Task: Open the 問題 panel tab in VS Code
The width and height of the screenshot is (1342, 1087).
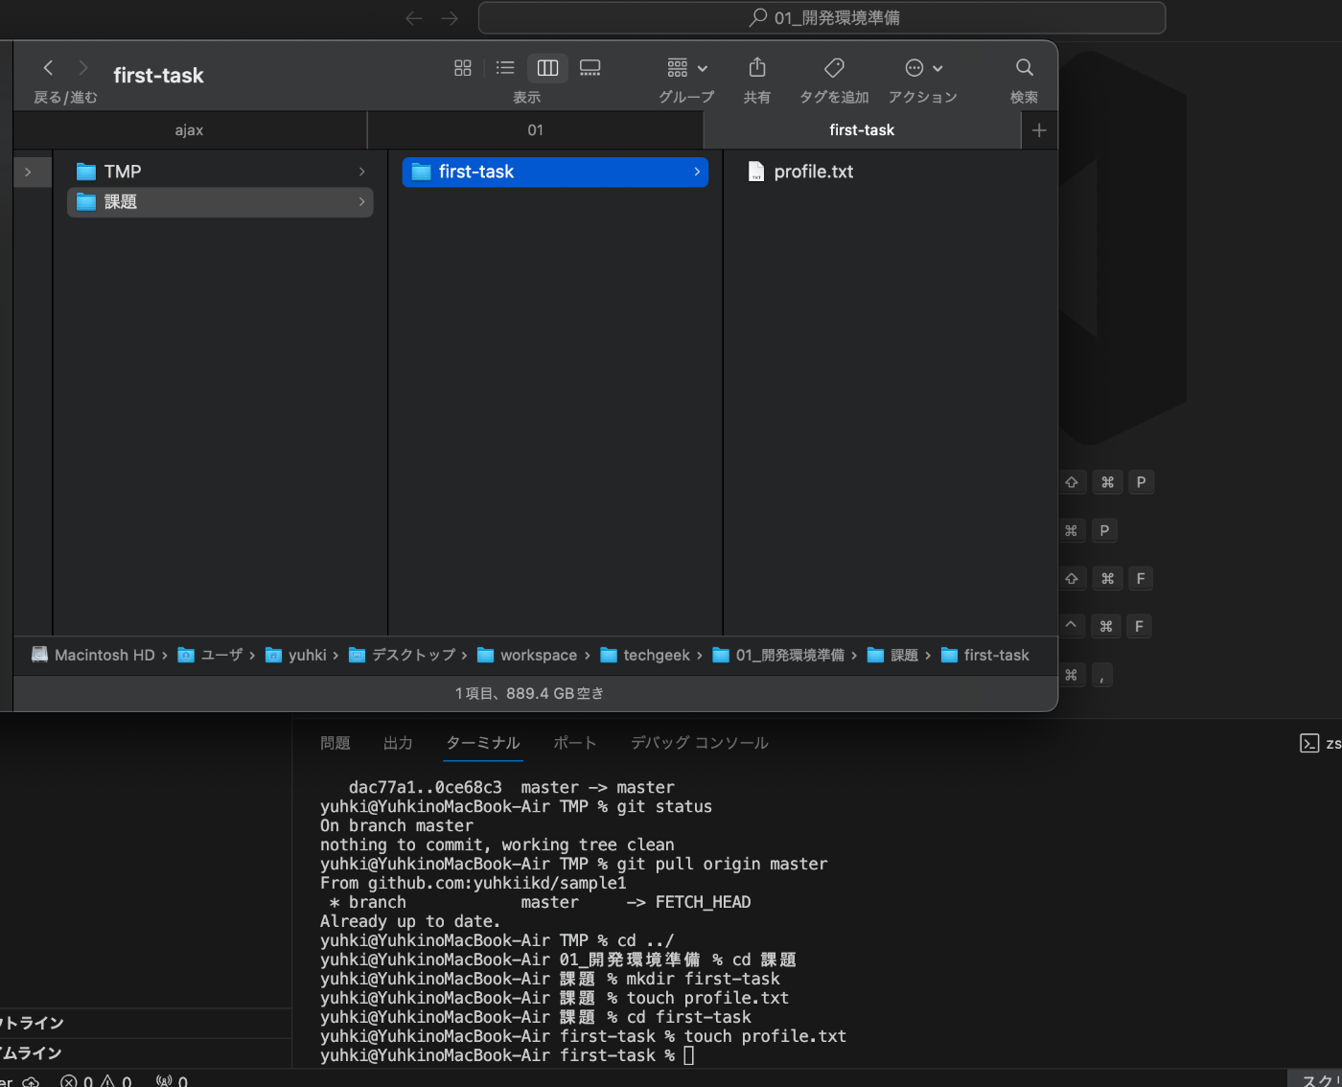Action: coord(335,743)
